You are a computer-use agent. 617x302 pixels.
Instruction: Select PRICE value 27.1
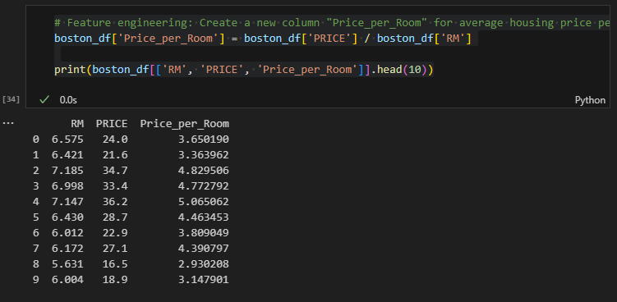point(115,249)
